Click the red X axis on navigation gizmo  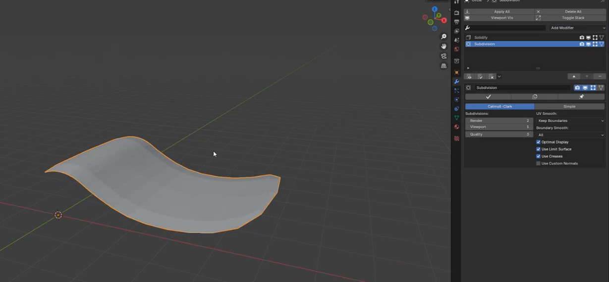point(444,21)
